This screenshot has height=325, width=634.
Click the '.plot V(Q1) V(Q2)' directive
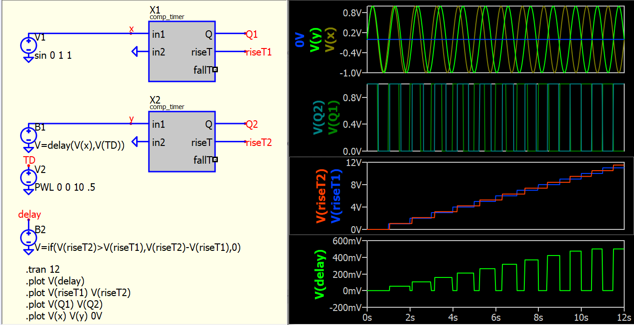pyautogui.click(x=64, y=304)
